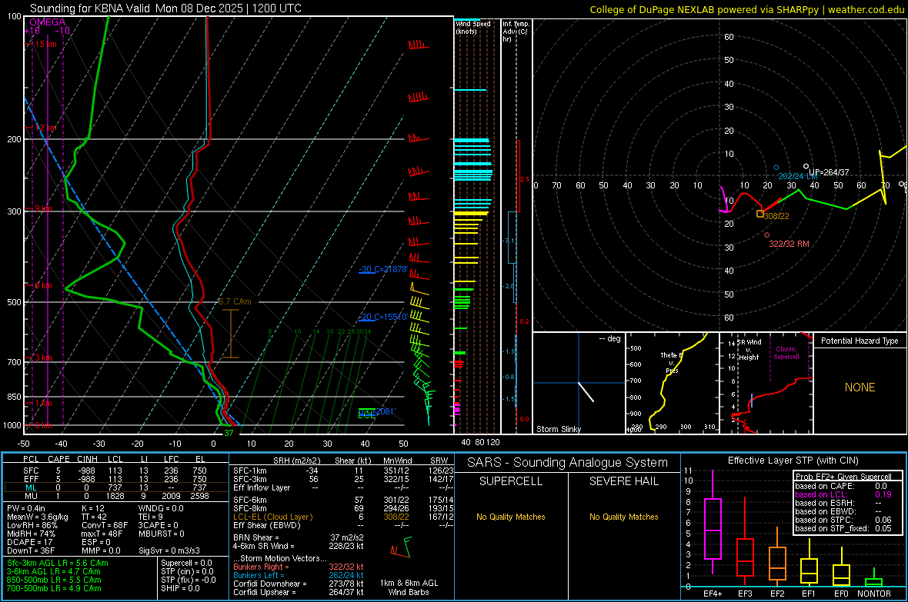Click 'Sfc-3km AGL LR = 5.6 C/km'
The width and height of the screenshot is (908, 602).
tap(58, 563)
